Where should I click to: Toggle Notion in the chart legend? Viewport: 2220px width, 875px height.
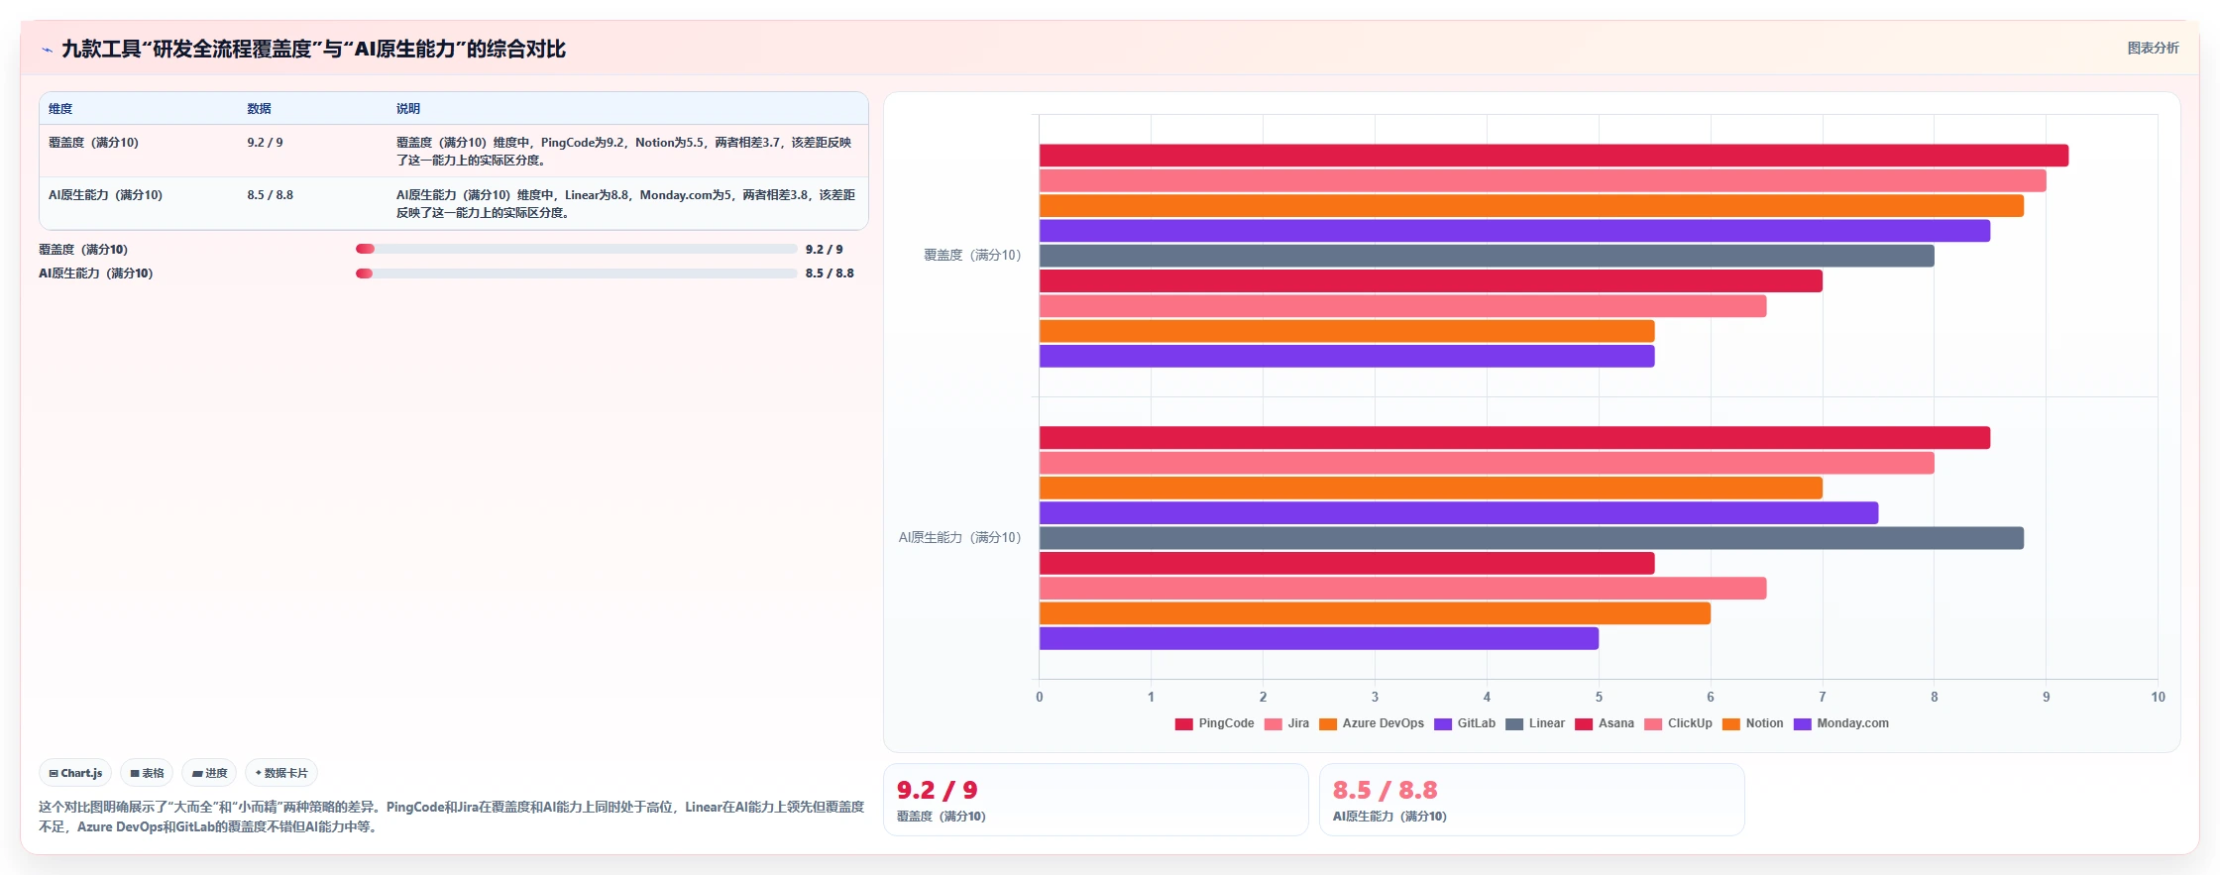(1752, 723)
